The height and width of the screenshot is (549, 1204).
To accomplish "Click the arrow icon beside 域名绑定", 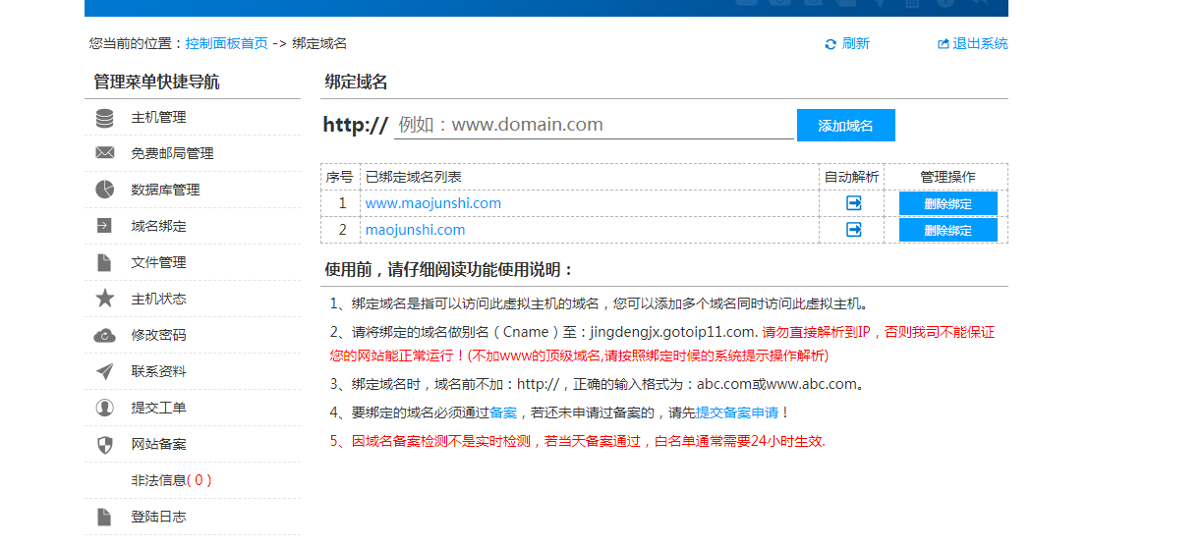I will (x=104, y=226).
